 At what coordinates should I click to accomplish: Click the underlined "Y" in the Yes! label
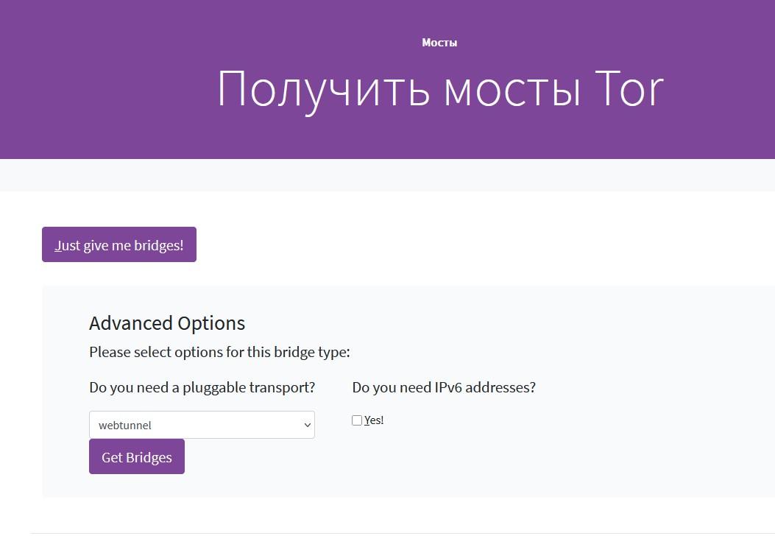click(367, 420)
